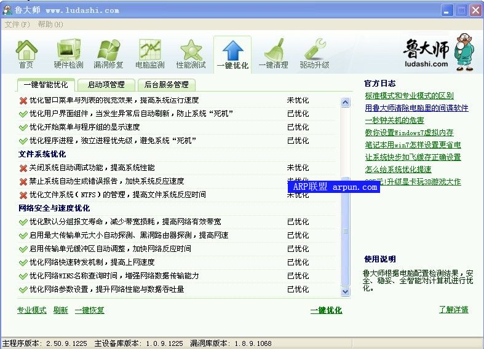The image size is (484, 349).
Task: Click the 电脑监测 computer monitoring icon
Action: click(149, 54)
